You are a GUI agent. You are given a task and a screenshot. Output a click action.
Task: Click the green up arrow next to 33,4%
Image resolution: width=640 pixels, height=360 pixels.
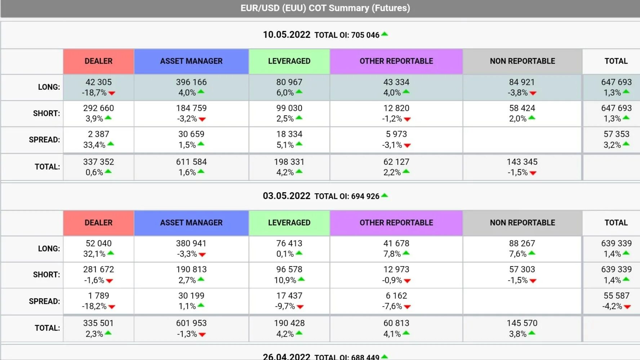pos(111,144)
